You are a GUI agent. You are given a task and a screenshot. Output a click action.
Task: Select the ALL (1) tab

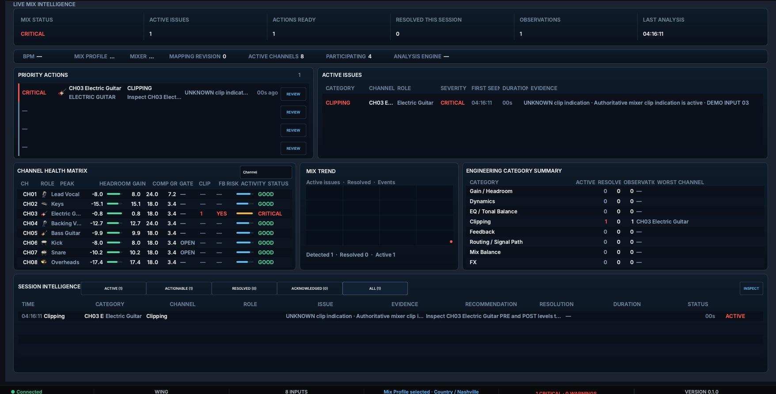pos(375,288)
